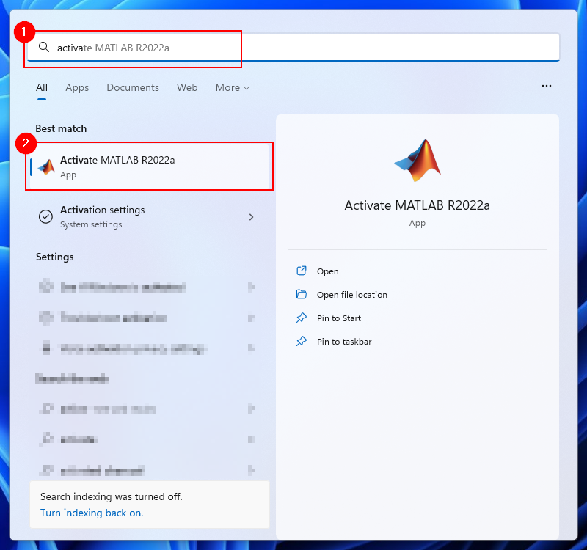587x550 pixels.
Task: Switch to the All tab
Action: click(x=42, y=87)
